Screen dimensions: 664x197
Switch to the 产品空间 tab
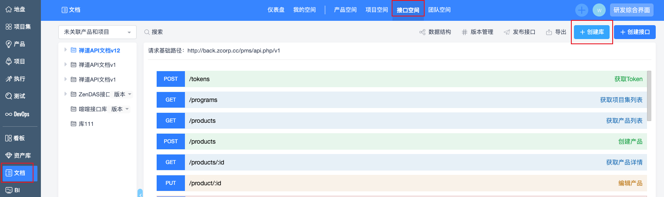coord(345,10)
